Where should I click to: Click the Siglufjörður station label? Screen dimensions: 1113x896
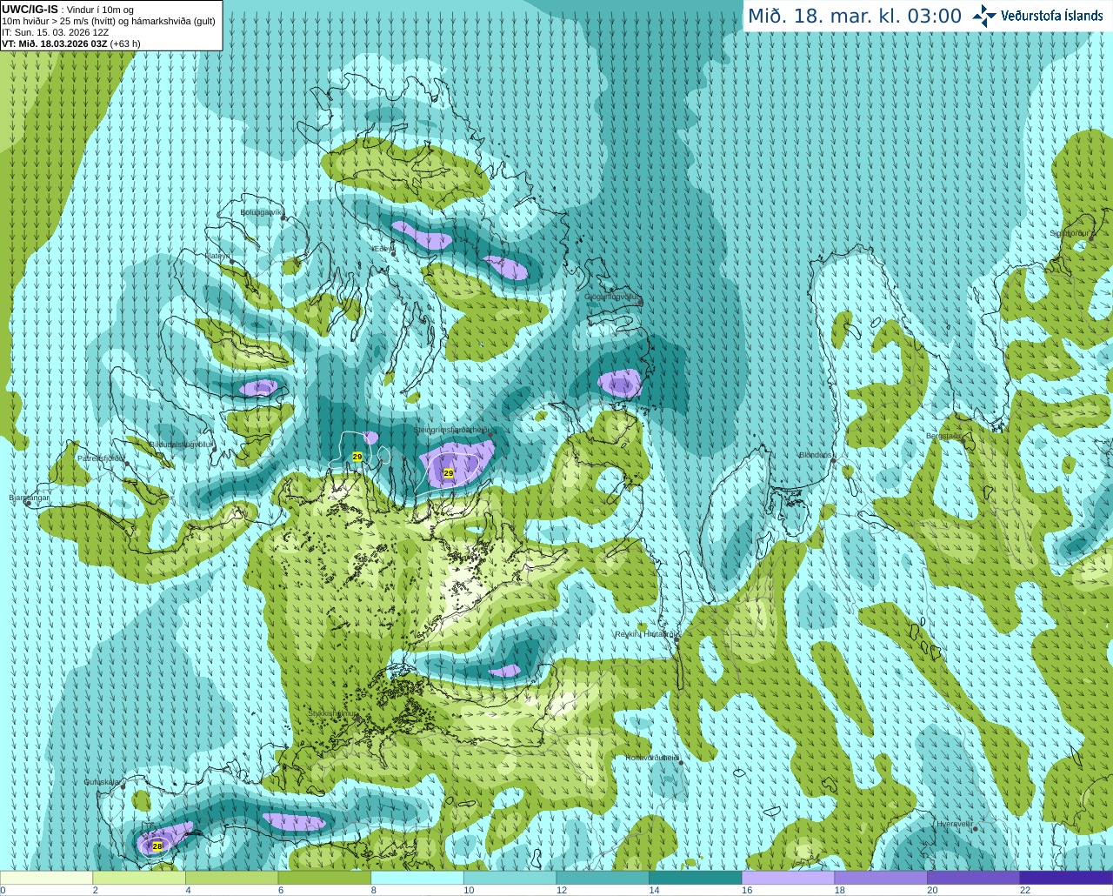tap(1070, 233)
